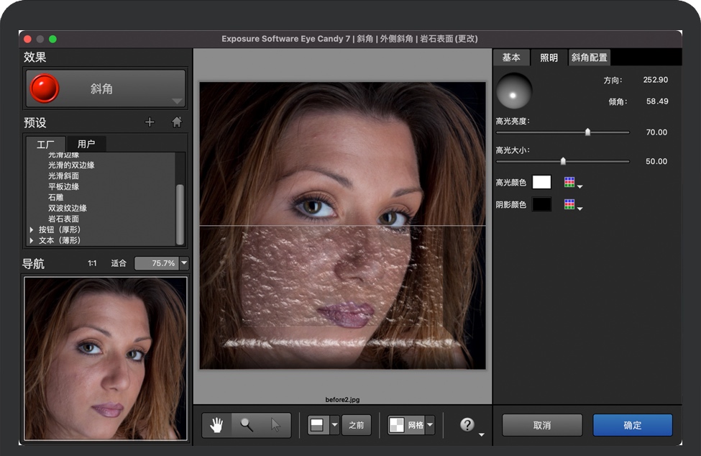This screenshot has width=701, height=456.
Task: Open the 高光颜色 color grid picker
Action: click(570, 183)
